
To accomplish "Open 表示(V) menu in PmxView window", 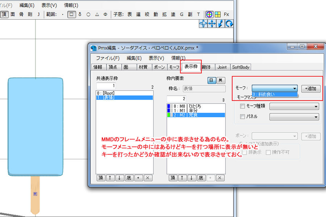I will pyautogui.click(x=49, y=5).
